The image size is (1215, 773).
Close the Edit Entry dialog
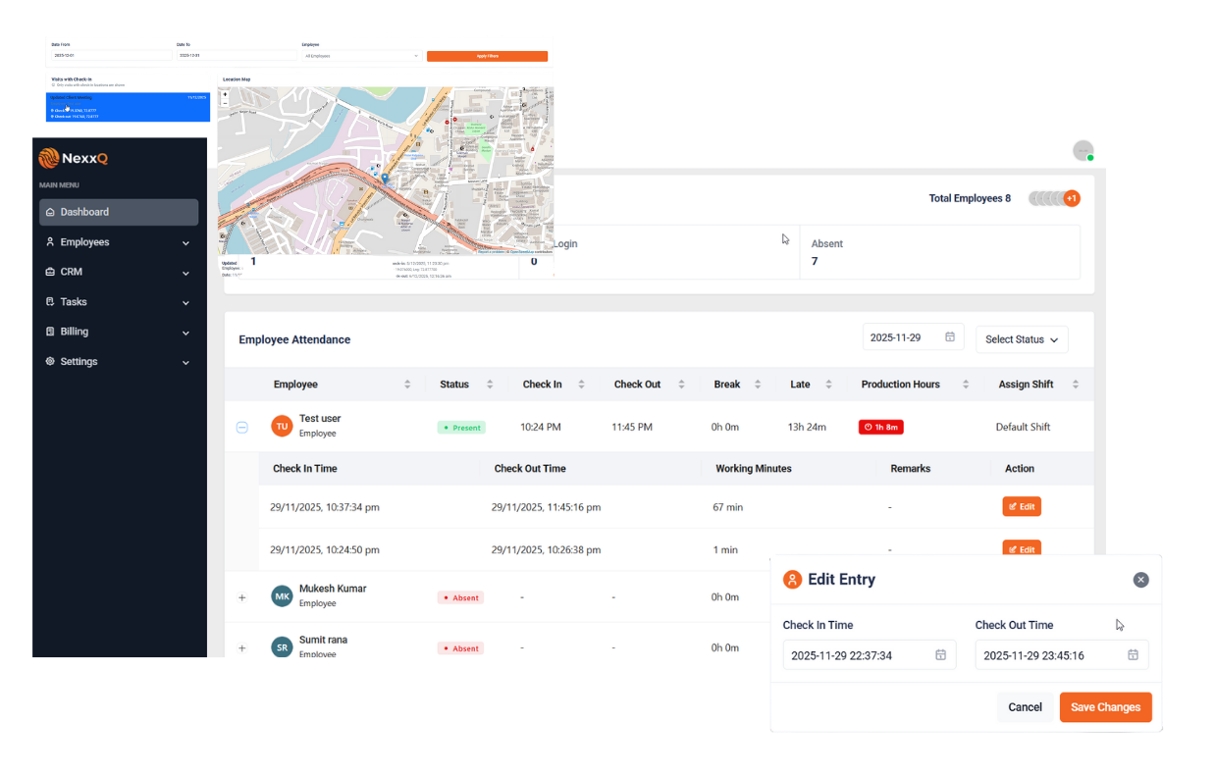(1140, 580)
